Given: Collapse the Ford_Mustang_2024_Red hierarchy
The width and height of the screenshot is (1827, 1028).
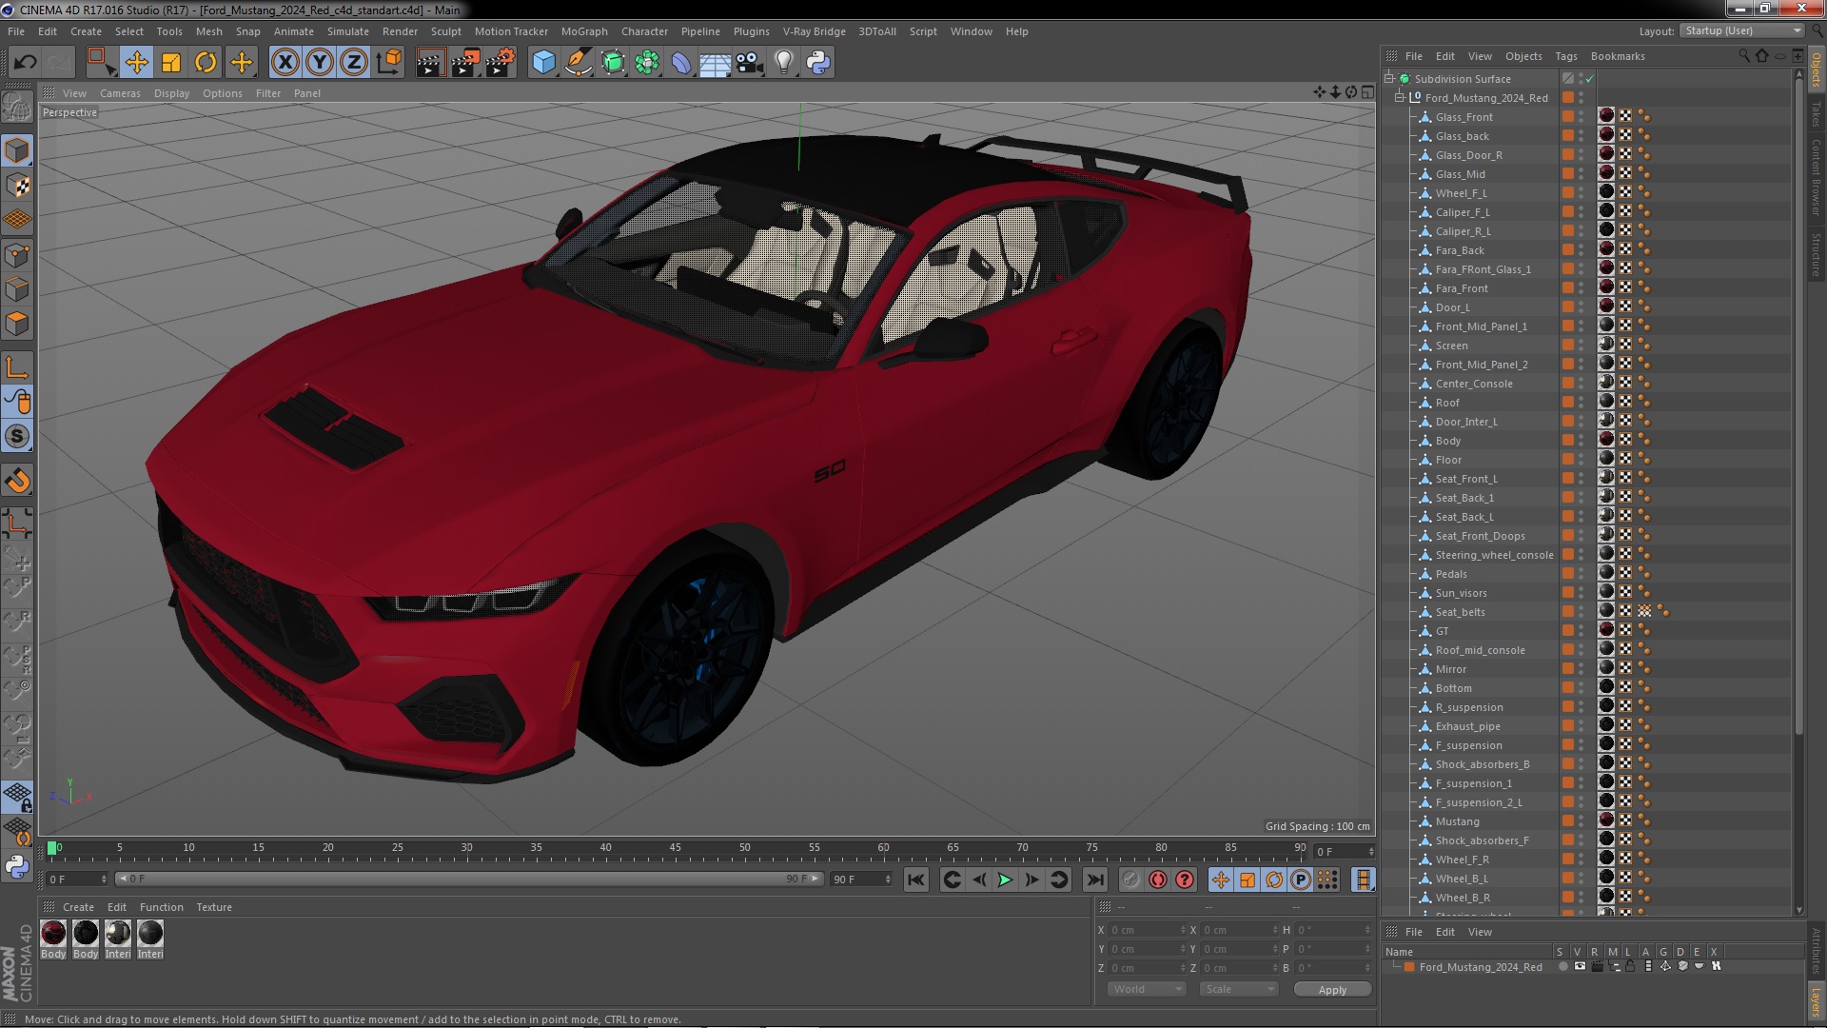Looking at the screenshot, I should point(1400,98).
